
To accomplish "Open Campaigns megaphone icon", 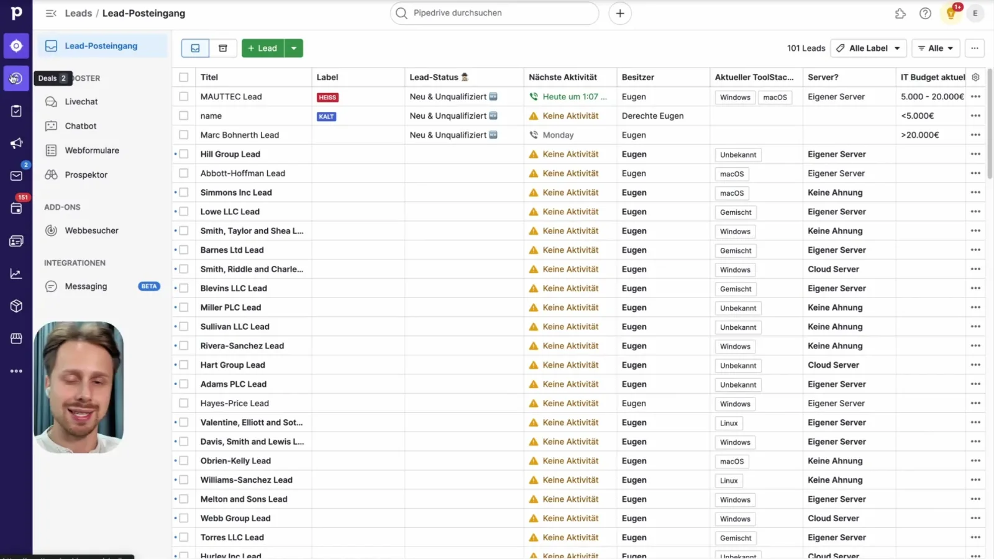I will point(16,143).
